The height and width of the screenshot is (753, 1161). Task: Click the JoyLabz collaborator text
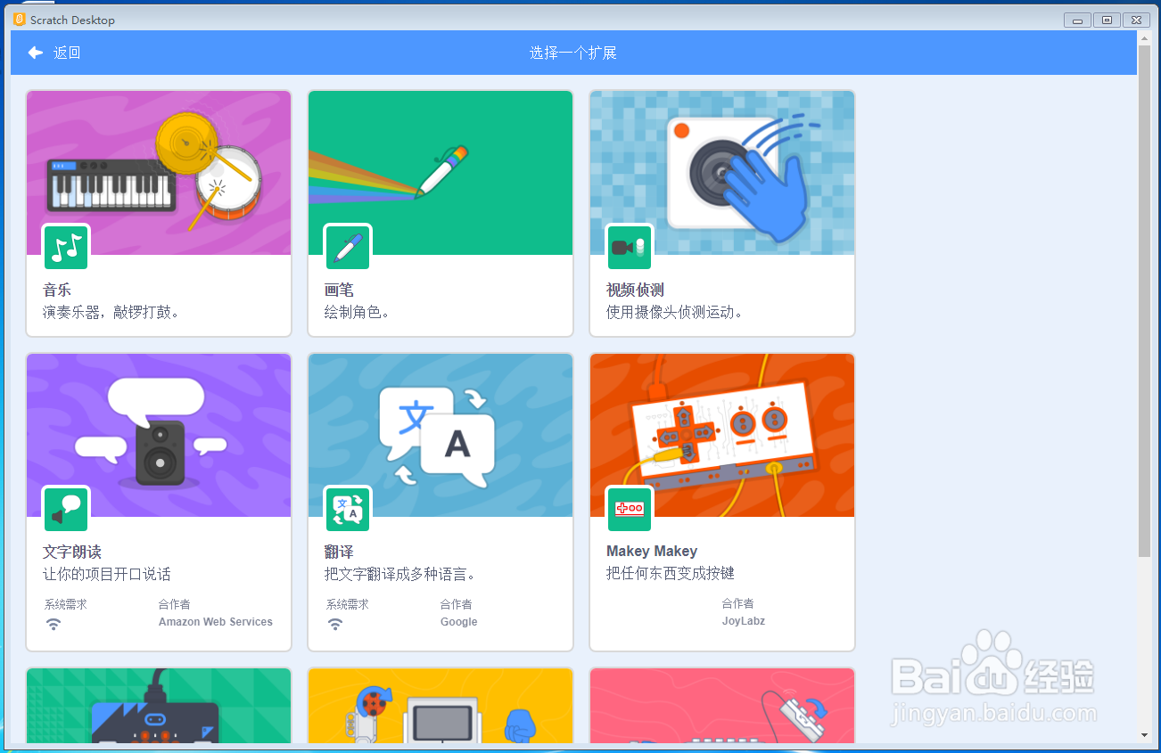pos(744,621)
